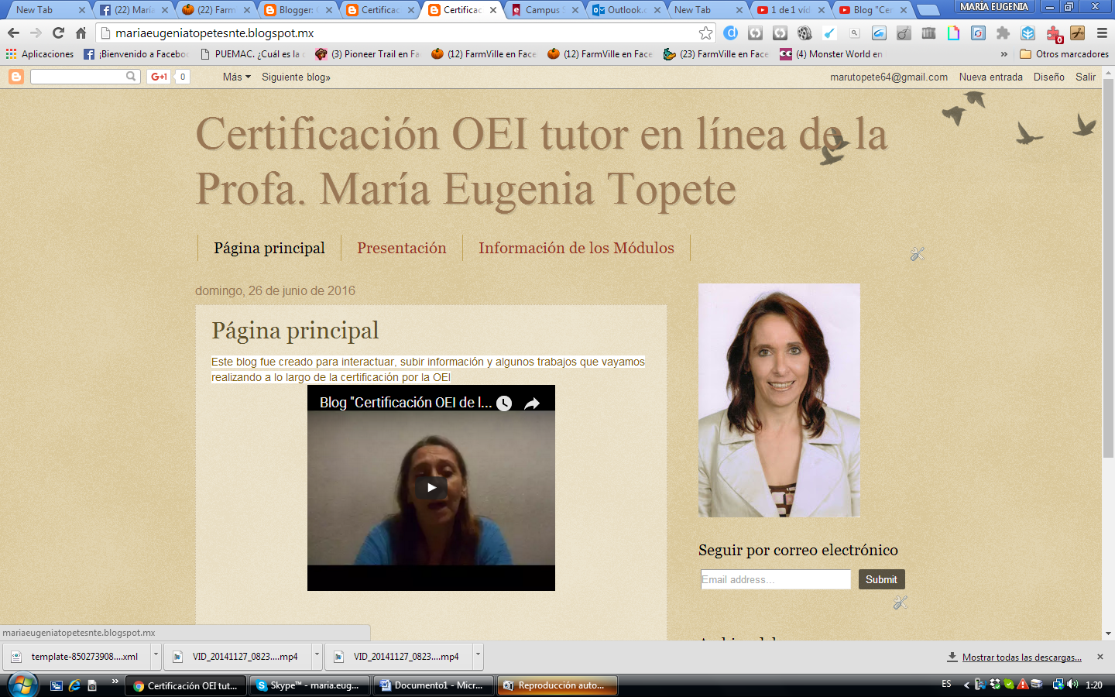Open the PUEMAC bookmark
1115x697 pixels.
pos(253,53)
